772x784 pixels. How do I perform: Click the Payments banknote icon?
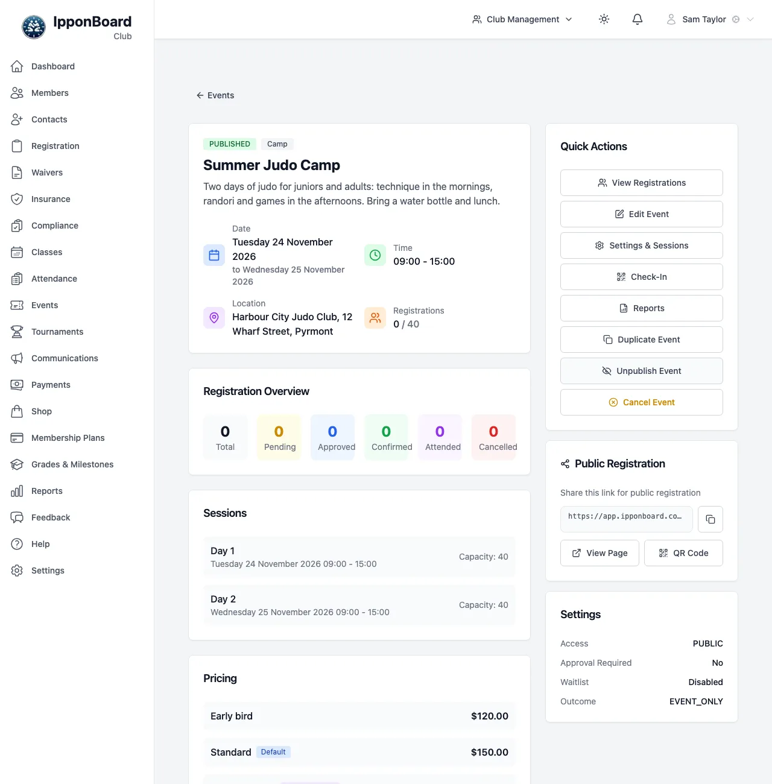17,385
